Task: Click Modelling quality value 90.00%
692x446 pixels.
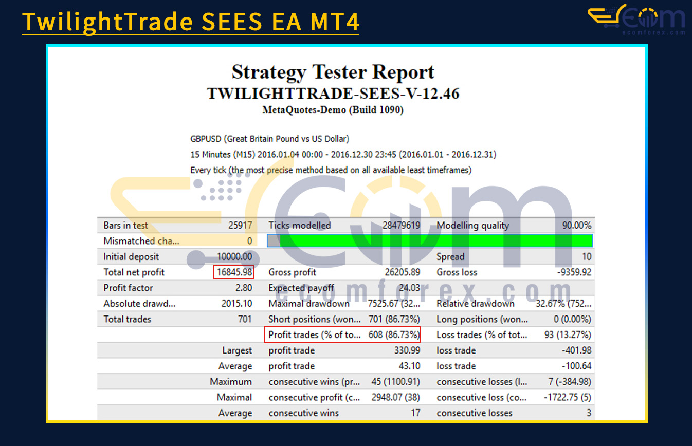Action: [576, 225]
